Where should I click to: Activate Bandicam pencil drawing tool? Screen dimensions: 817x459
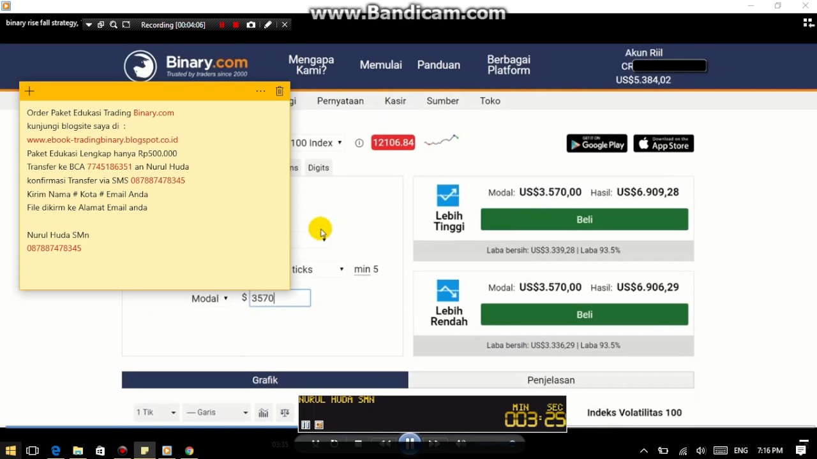pos(267,25)
